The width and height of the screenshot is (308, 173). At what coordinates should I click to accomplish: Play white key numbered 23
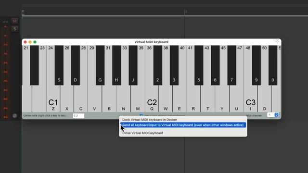(39, 99)
